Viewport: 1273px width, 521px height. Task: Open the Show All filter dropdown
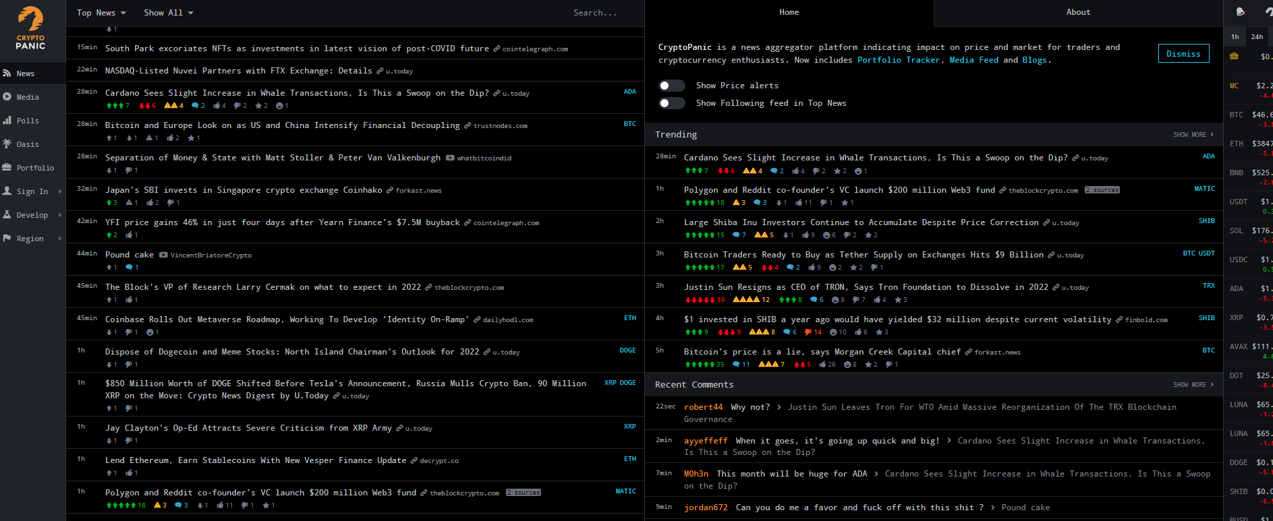click(169, 13)
